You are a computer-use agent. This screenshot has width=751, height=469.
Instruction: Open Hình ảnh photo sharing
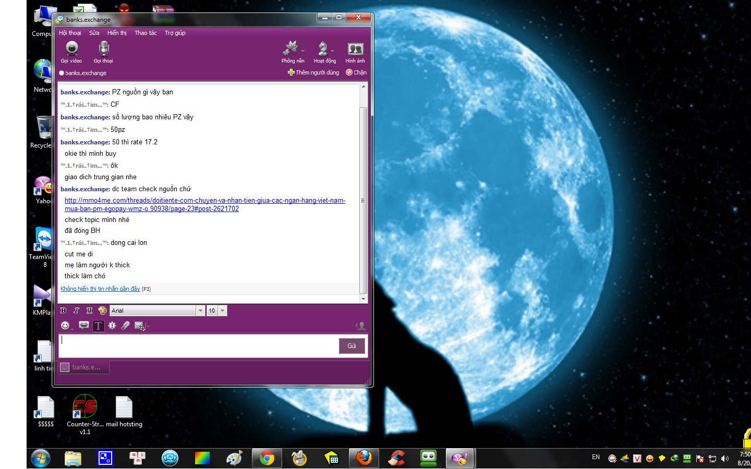pos(355,52)
